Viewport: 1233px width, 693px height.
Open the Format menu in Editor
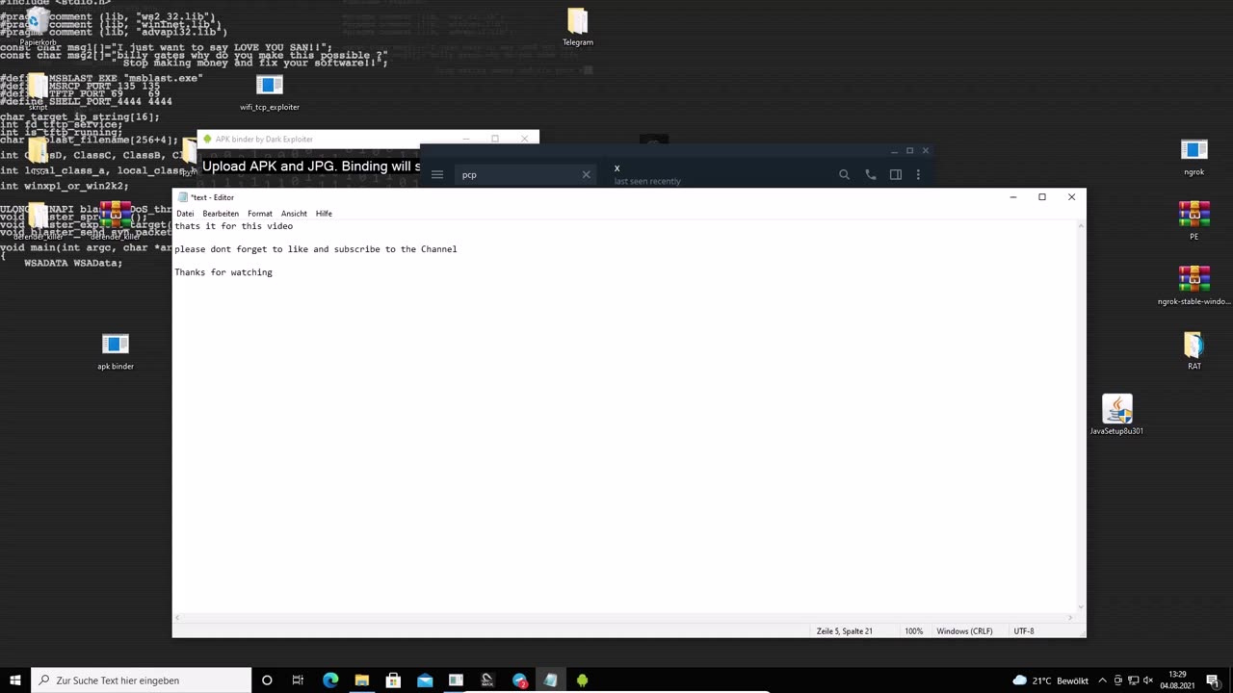tap(260, 214)
